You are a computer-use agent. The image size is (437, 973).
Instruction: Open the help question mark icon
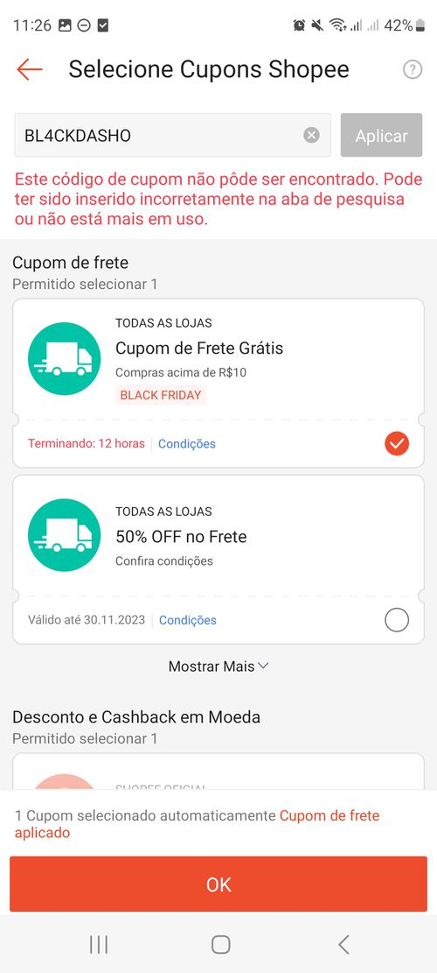[x=413, y=69]
